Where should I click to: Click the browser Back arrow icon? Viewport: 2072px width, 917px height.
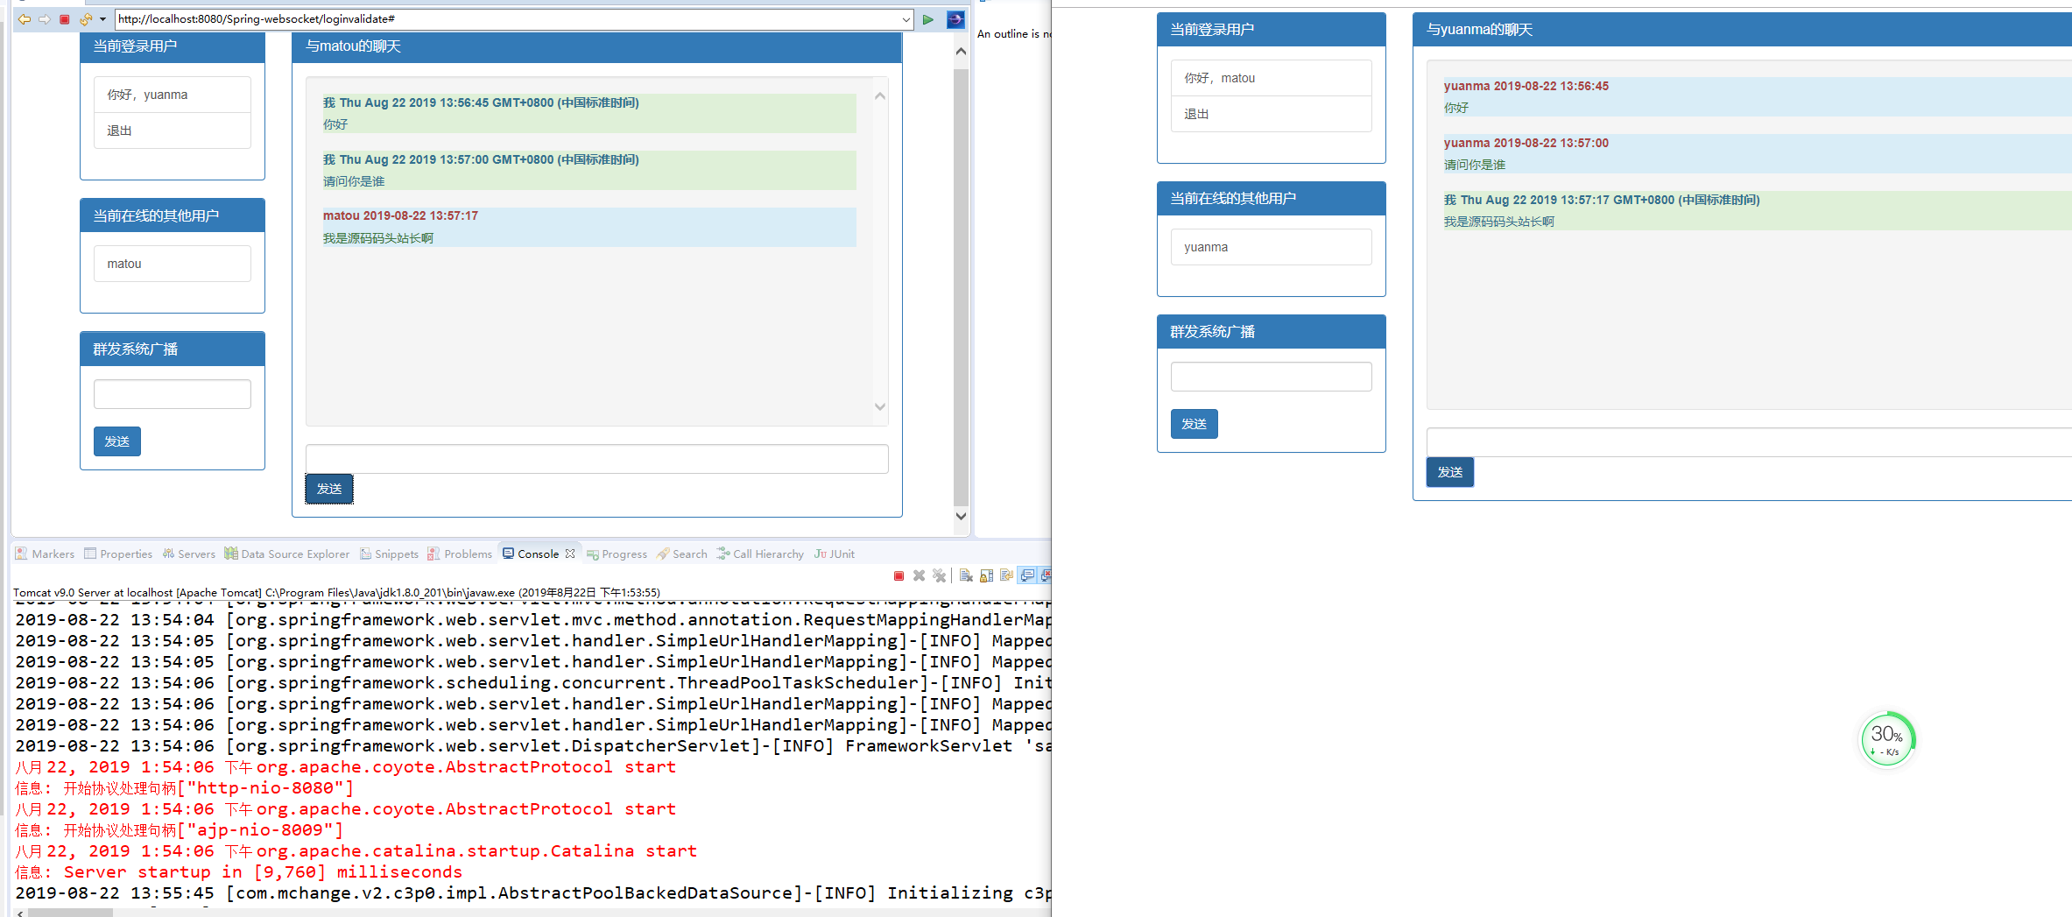click(25, 19)
